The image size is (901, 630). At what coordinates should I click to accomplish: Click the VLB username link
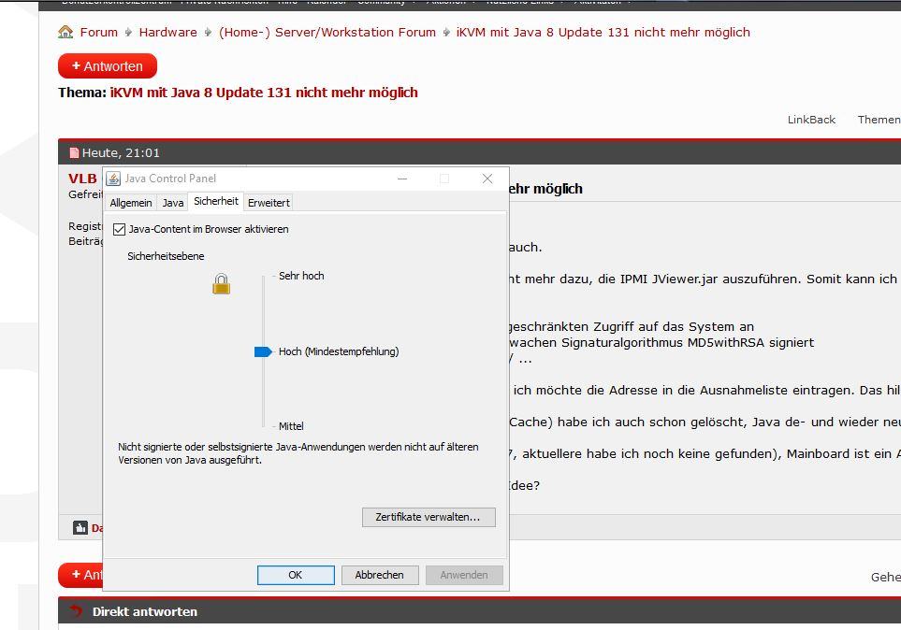click(x=82, y=179)
